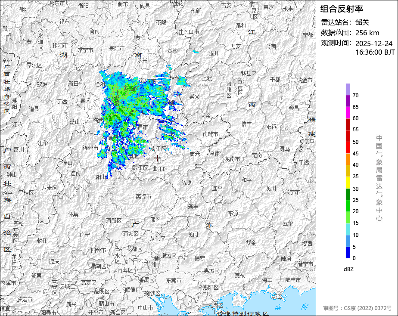Click the 审图号 GS京 (2022) 0372号 text

pyautogui.click(x=358, y=308)
